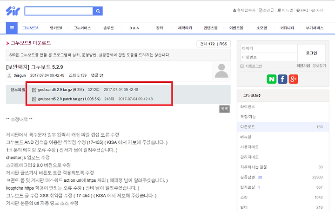Click the 댓글 31 text
Screen dimensions: 335x212
click(97, 75)
